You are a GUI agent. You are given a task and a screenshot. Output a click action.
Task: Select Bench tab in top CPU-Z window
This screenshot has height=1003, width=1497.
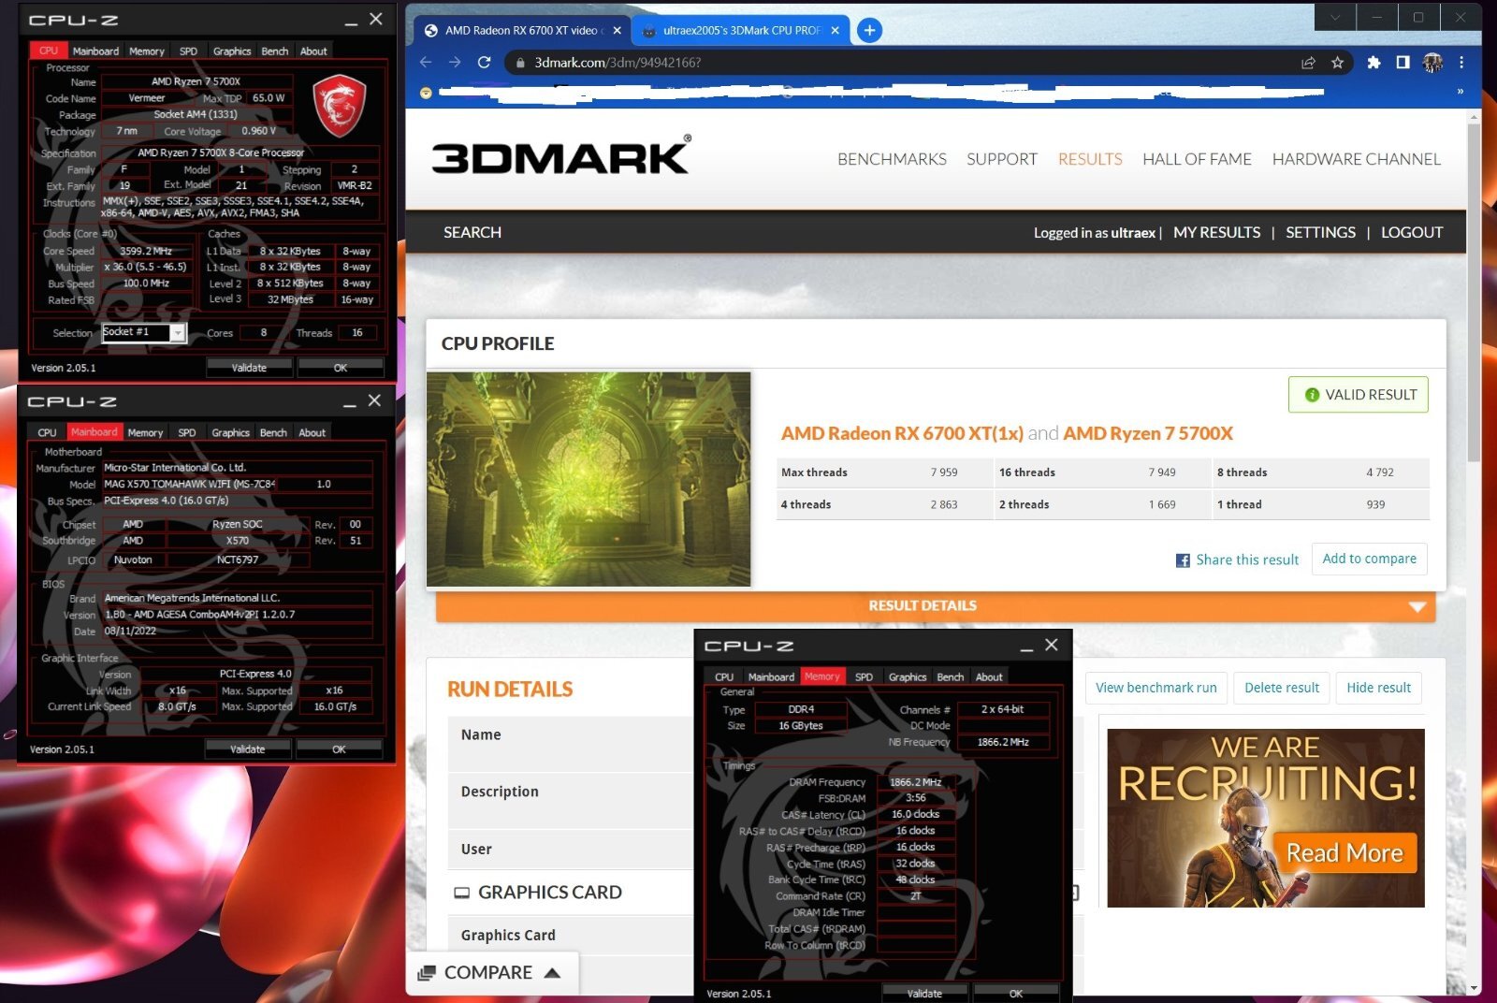[275, 51]
